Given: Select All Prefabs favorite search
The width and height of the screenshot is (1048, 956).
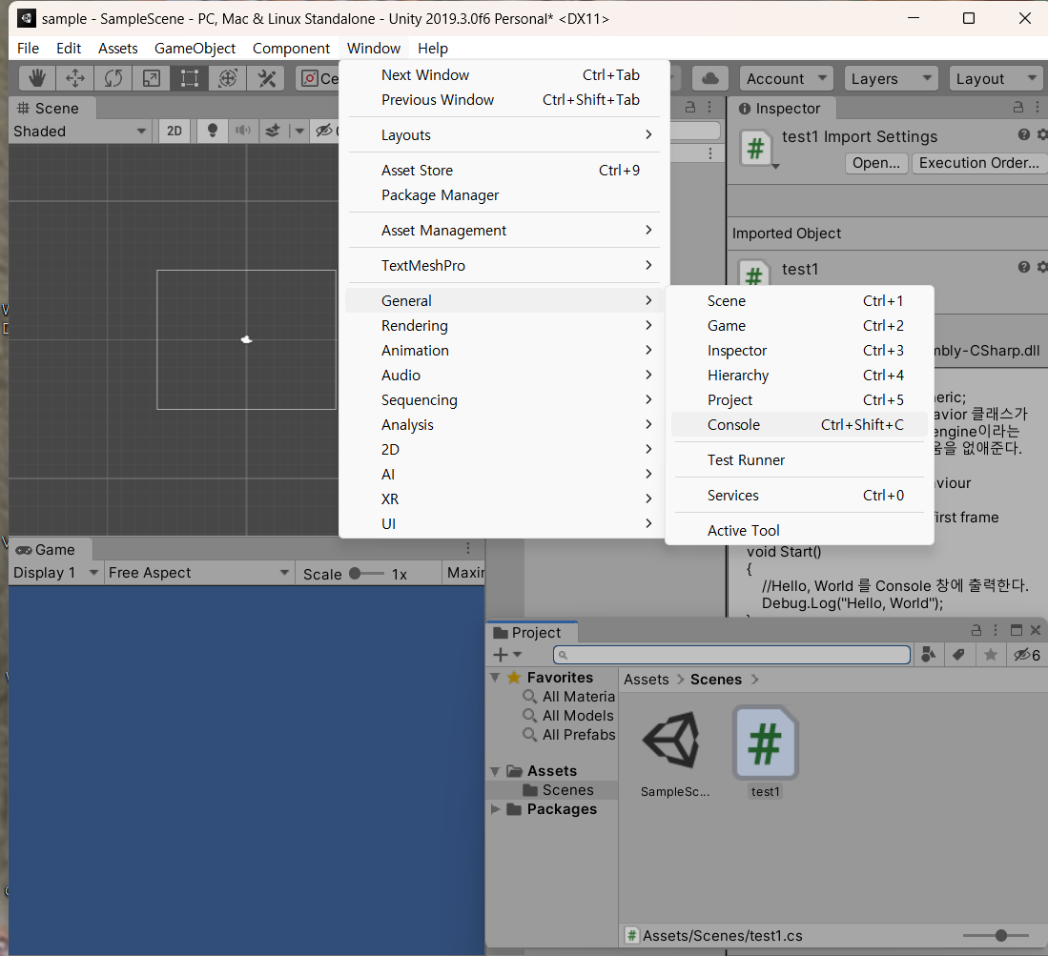Looking at the screenshot, I should 568,735.
